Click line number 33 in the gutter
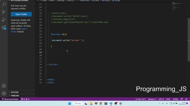Image resolution: width=190 pixels, height=106 pixels. (x=40, y=64)
